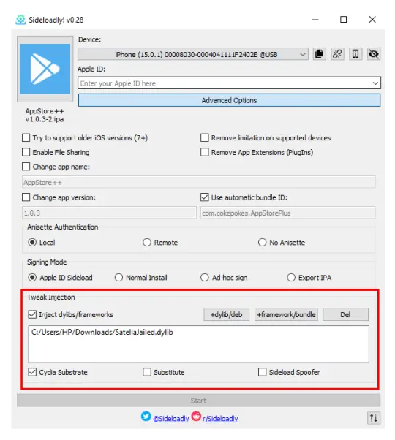Click the AppStore++ IPA icon thumbnail
395x440 pixels.
45,69
